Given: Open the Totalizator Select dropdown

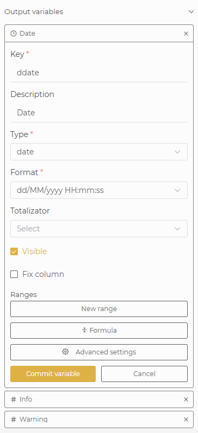Looking at the screenshot, I should pos(99,229).
